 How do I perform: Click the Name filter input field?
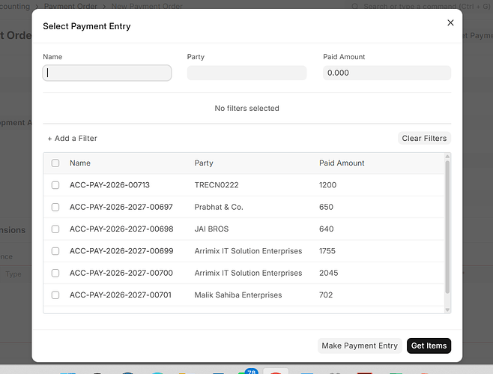click(x=107, y=73)
